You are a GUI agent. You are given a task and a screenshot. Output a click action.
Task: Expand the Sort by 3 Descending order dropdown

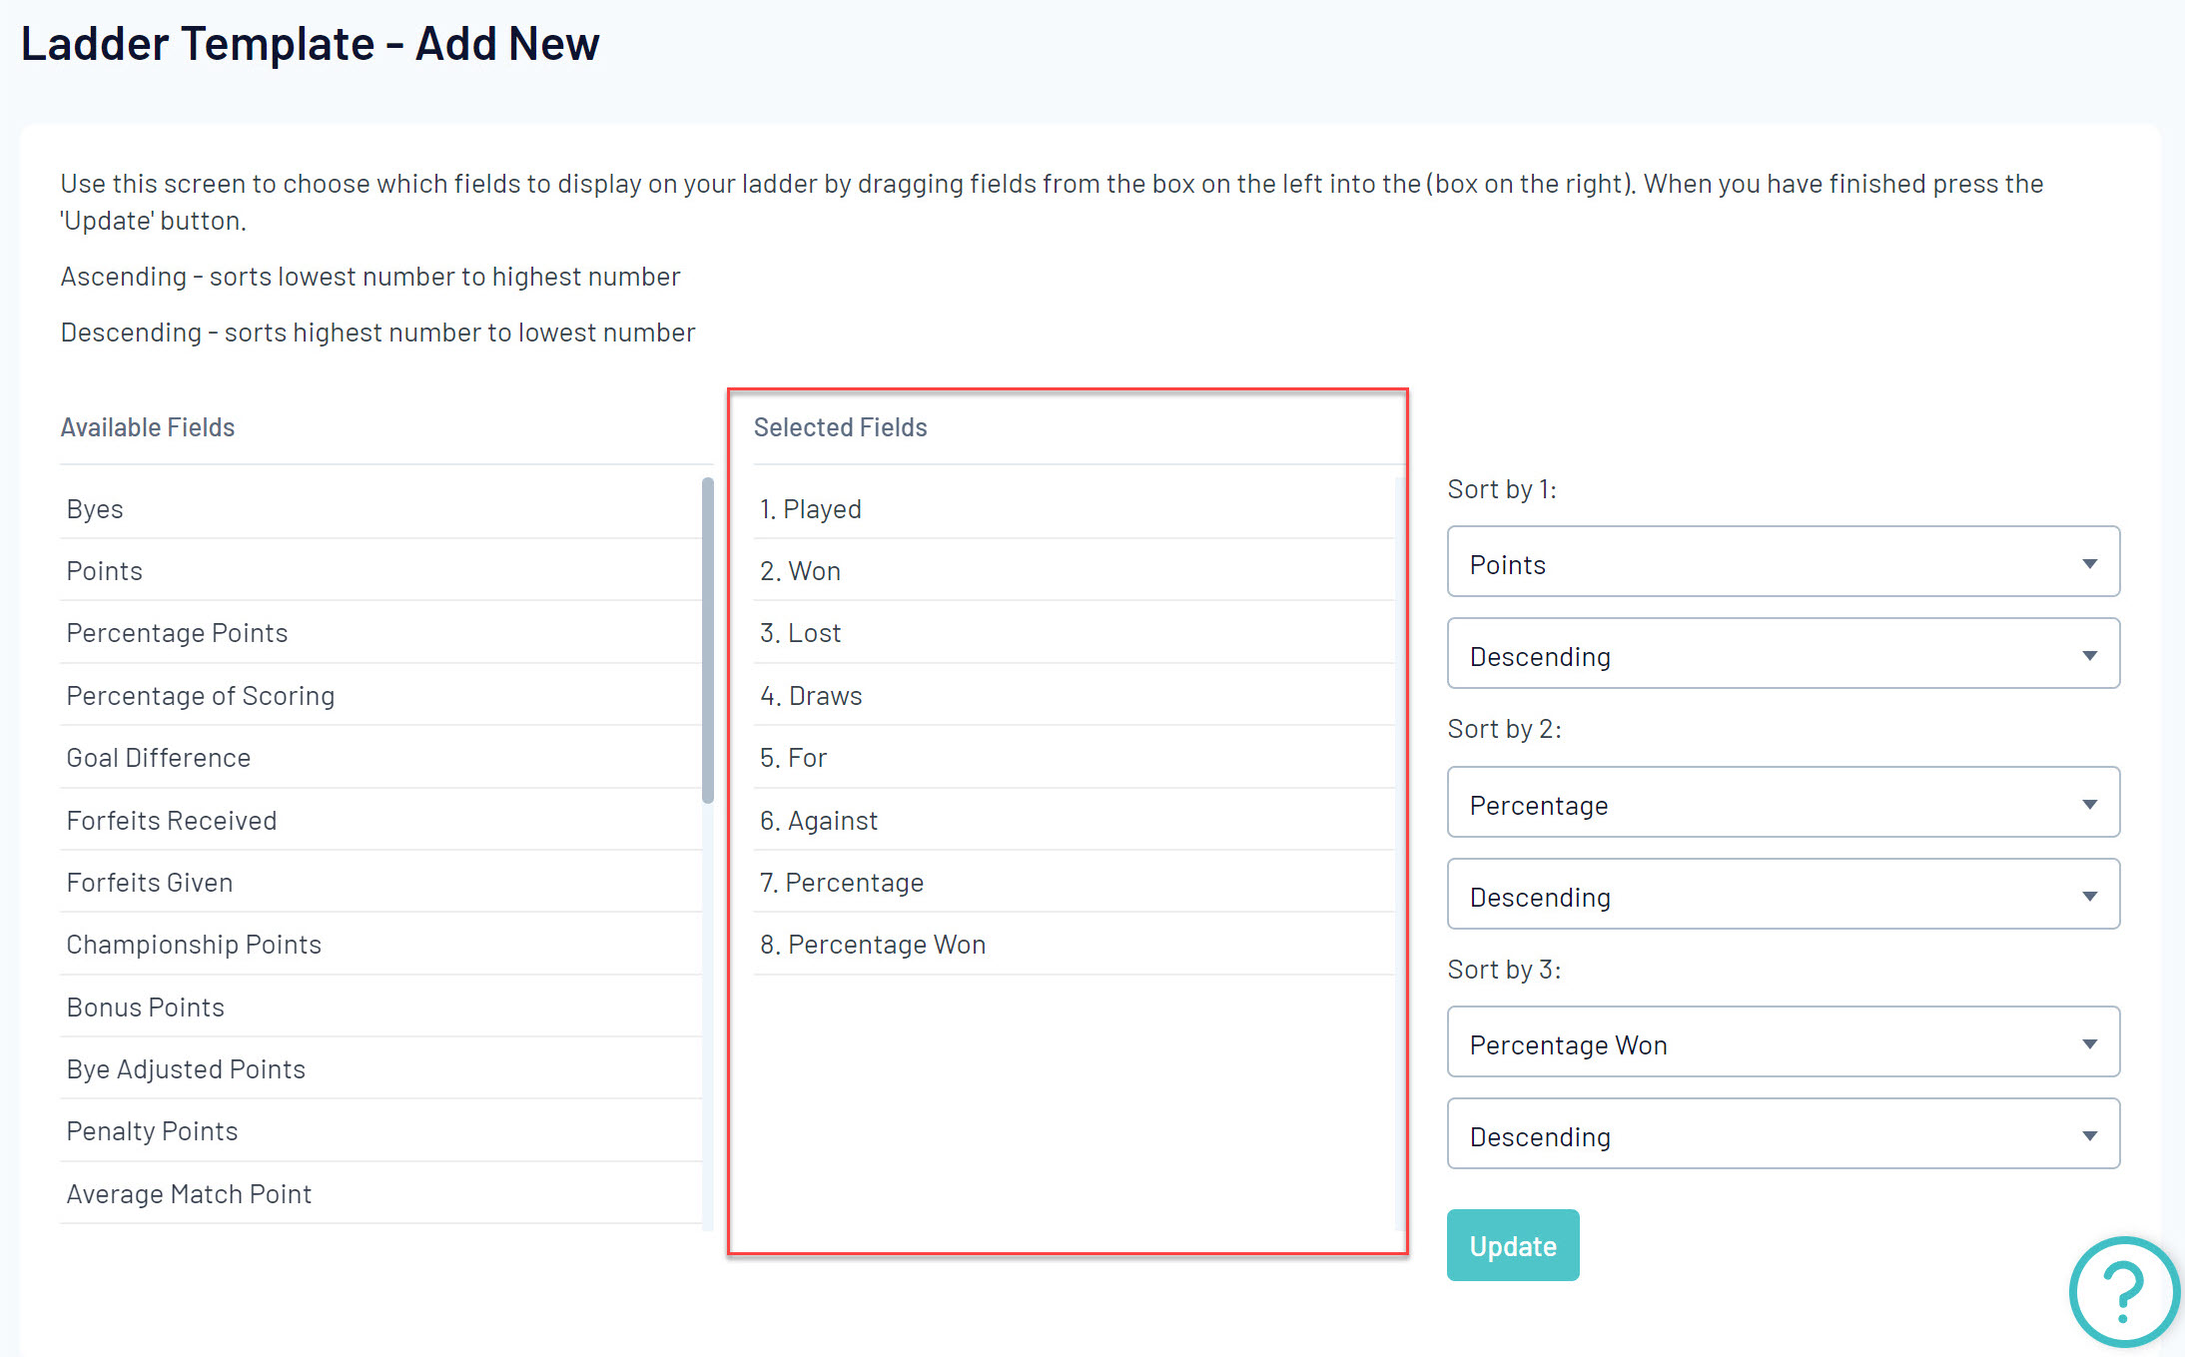pos(1783,1134)
